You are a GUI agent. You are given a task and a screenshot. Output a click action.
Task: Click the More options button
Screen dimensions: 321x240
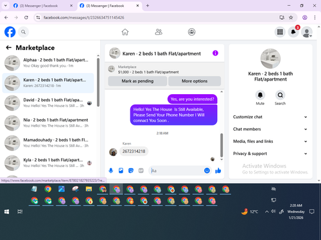point(195,81)
